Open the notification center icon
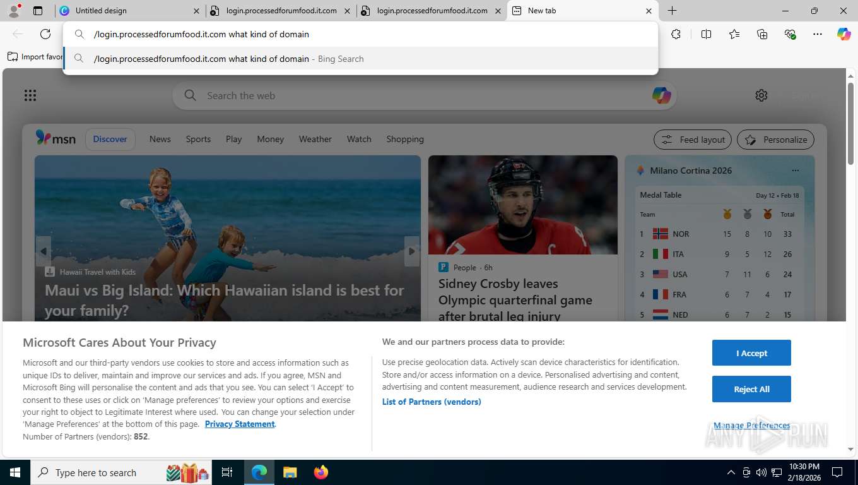Image resolution: width=858 pixels, height=485 pixels. (837, 472)
